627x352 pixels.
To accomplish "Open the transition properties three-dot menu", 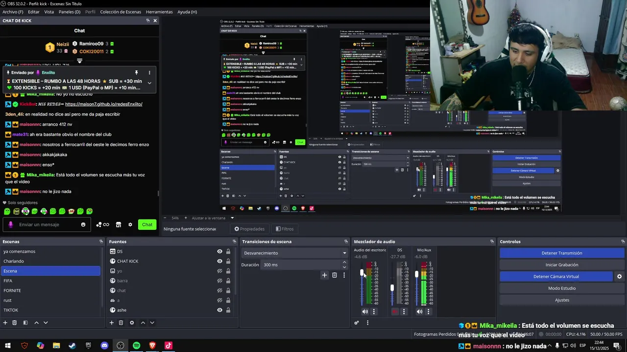I will pyautogui.click(x=344, y=275).
